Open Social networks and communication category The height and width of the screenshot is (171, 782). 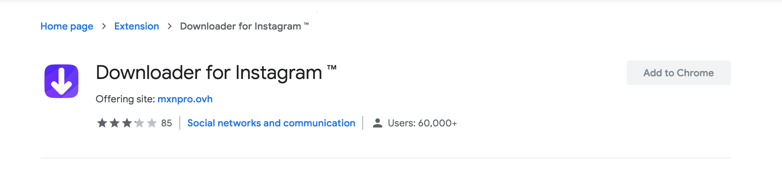271,123
